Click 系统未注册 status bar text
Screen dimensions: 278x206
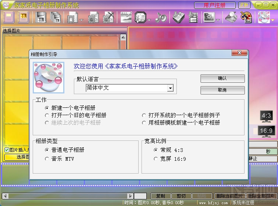tap(243, 203)
